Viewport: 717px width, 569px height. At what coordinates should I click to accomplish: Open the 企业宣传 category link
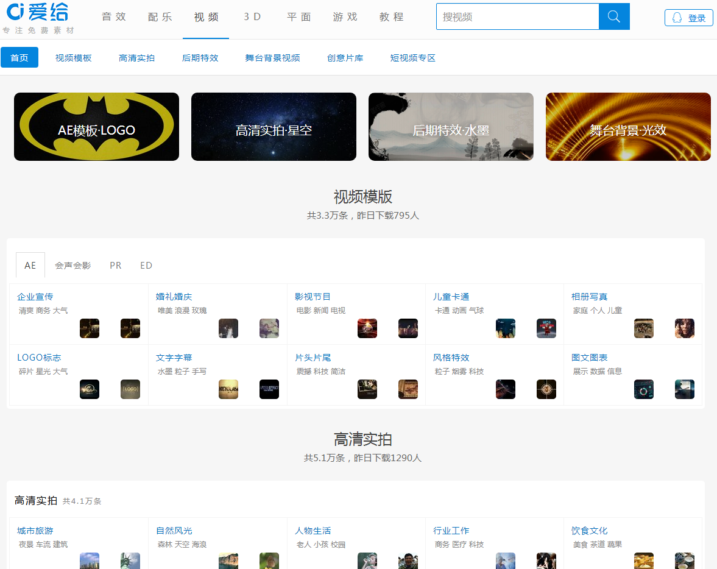coord(35,297)
